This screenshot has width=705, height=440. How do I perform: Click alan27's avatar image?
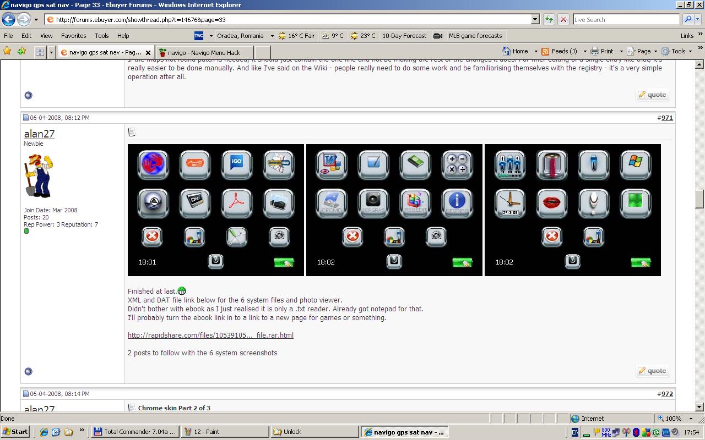39,176
